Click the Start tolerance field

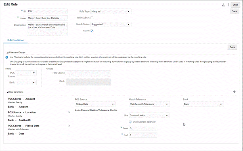pyautogui.click(x=143, y=129)
